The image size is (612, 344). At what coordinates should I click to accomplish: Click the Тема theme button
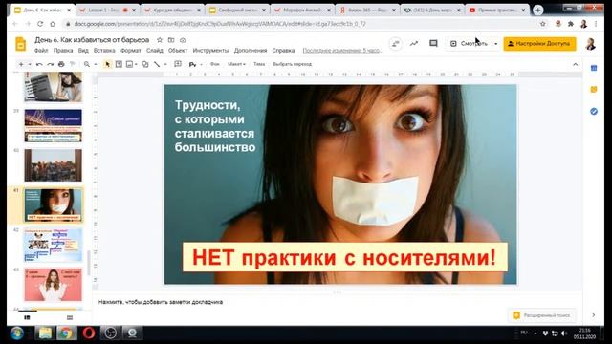coord(259,64)
